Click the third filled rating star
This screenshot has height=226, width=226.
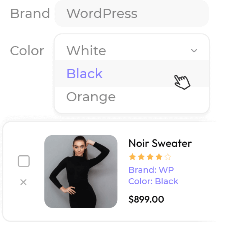(150, 157)
